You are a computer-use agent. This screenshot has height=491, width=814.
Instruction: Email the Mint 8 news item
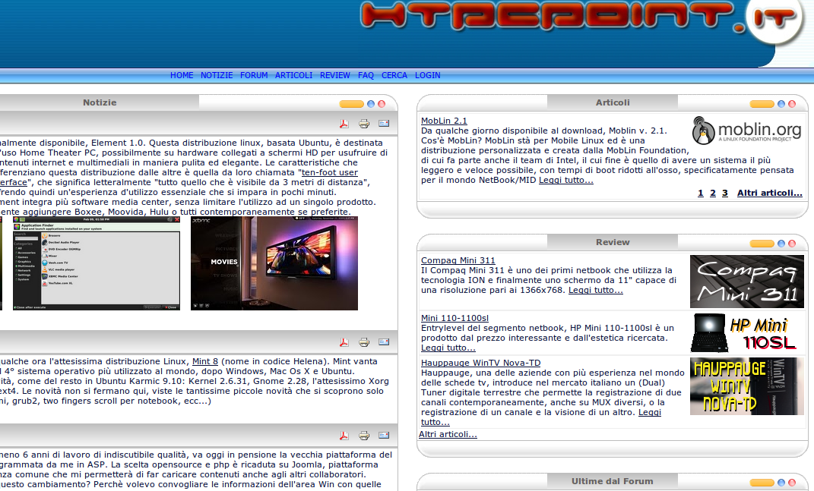(384, 342)
